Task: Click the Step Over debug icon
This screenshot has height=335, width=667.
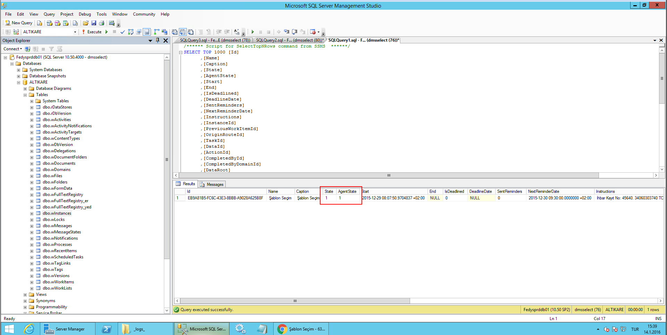Action: (295, 32)
